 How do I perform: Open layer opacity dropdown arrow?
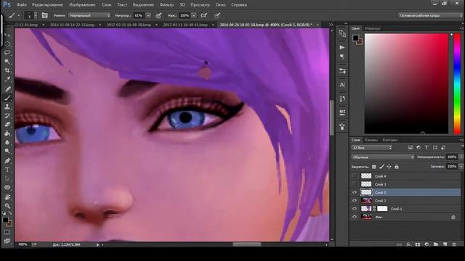click(461, 157)
